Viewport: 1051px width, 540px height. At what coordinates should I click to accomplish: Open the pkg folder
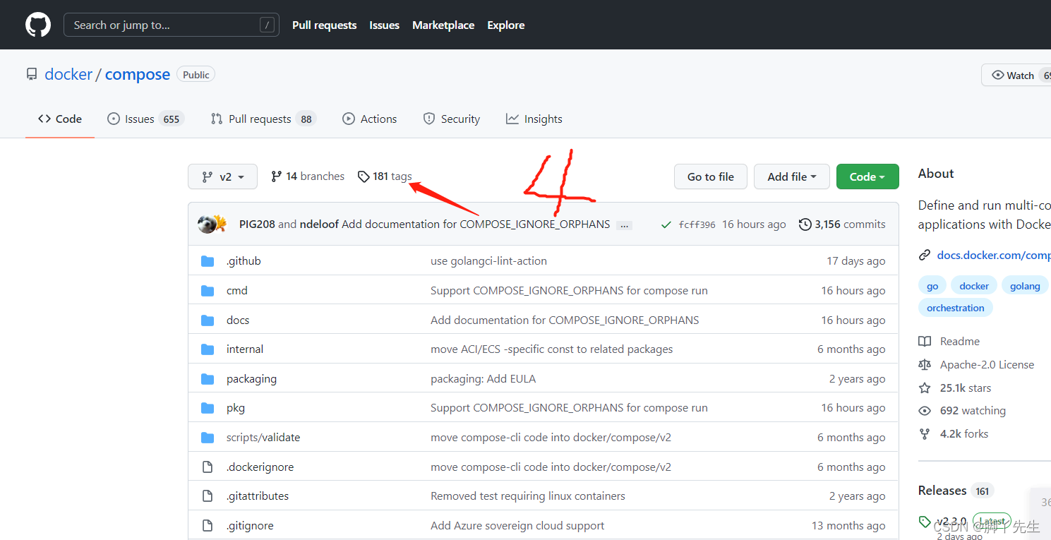click(x=236, y=408)
